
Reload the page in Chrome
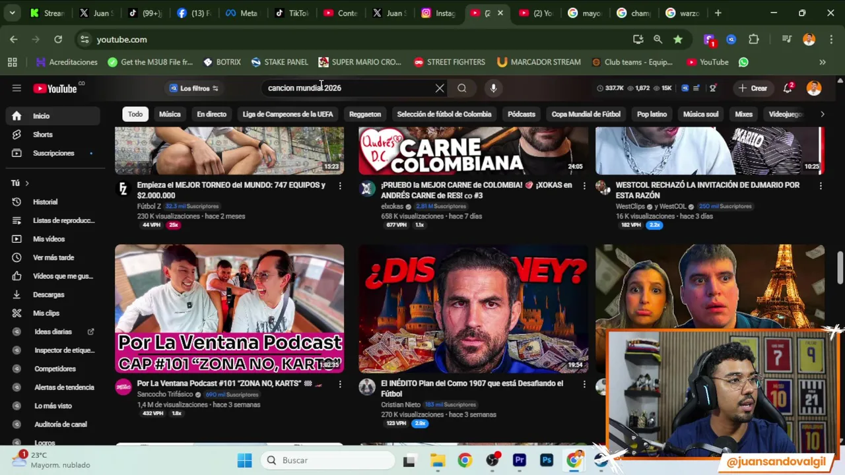(58, 40)
